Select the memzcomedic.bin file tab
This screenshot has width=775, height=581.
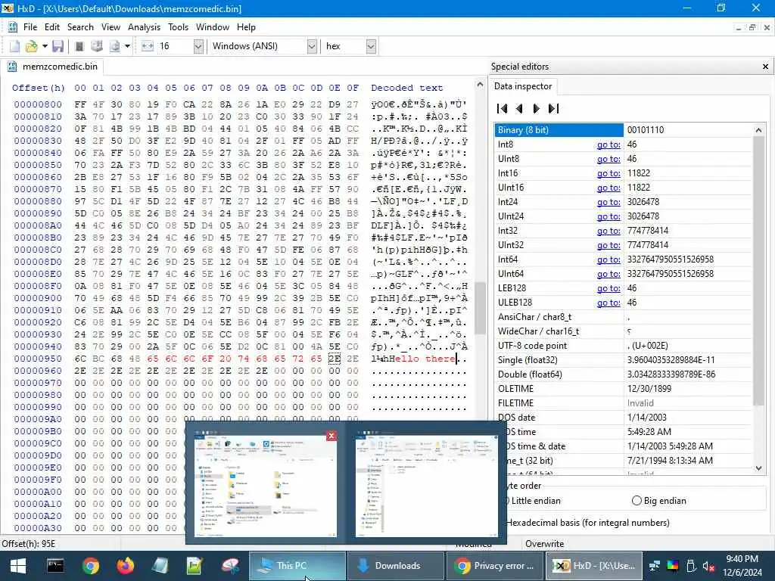[52, 67]
